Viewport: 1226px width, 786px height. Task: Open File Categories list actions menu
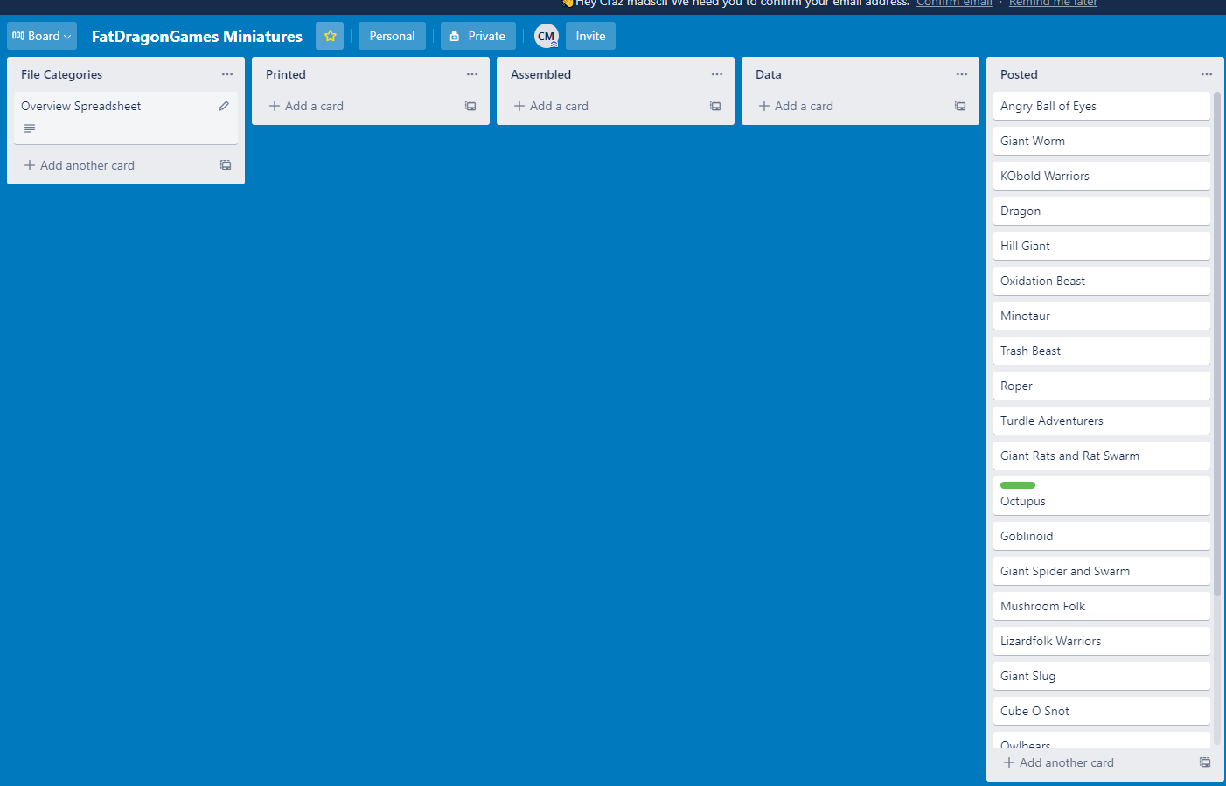[227, 74]
